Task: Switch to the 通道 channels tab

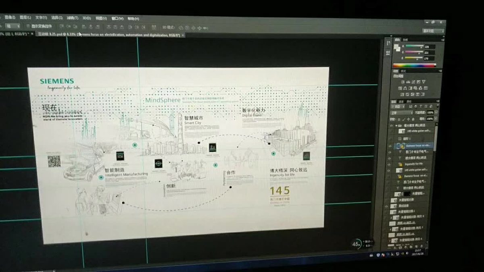Action: point(401,102)
